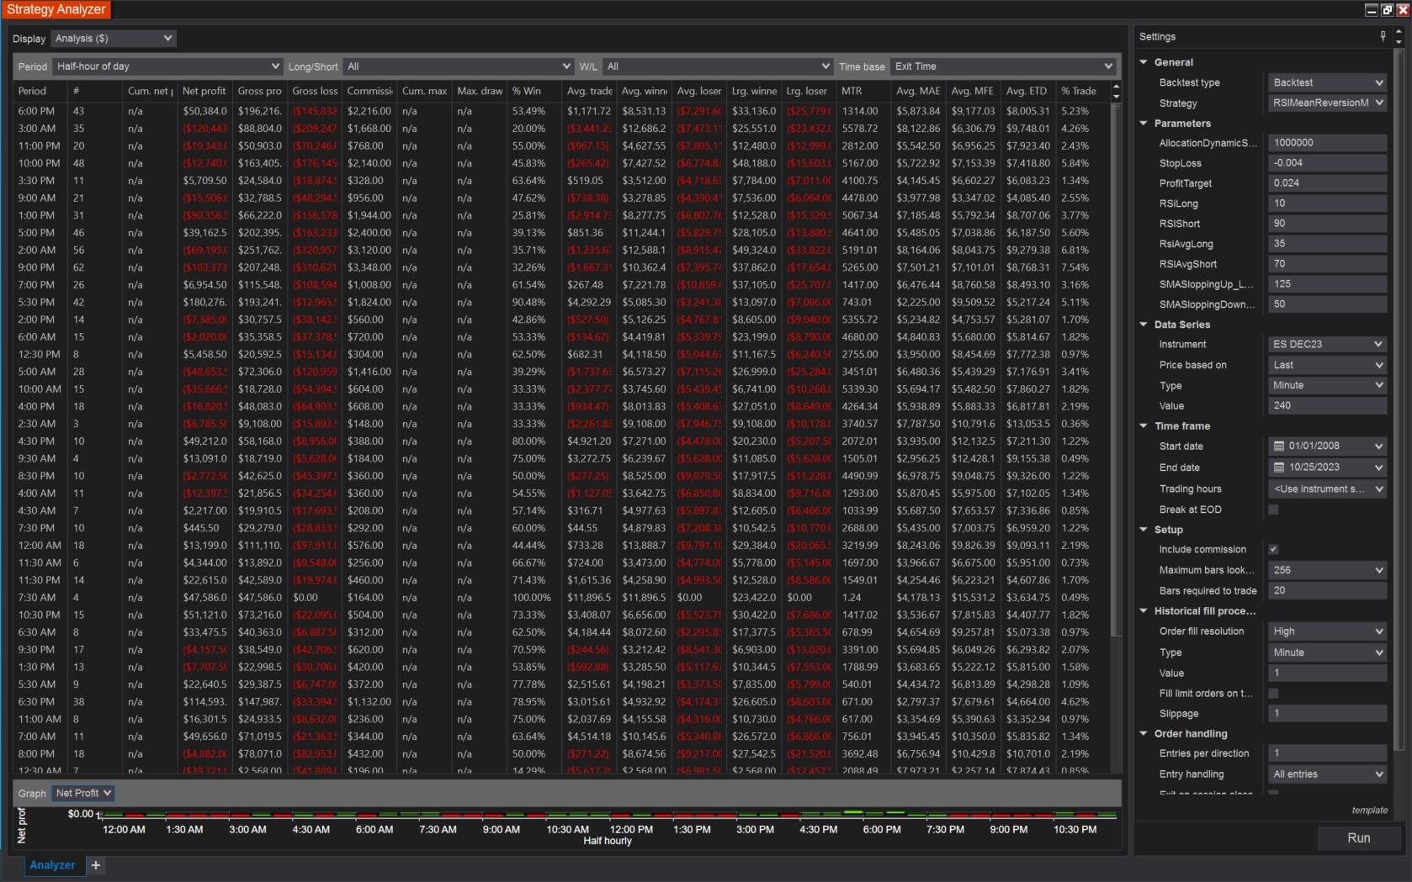Sort table by the Net profit column header
Viewport: 1412px width, 882px height.
coord(204,91)
